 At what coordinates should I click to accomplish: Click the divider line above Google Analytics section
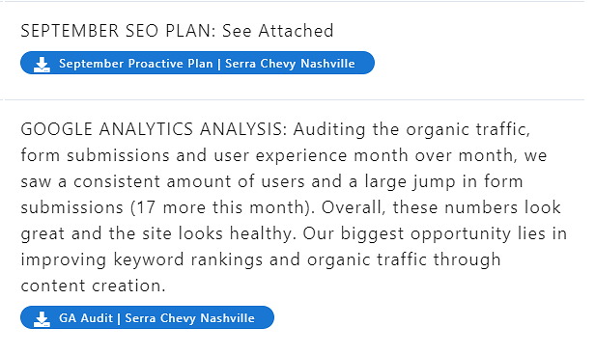[292, 100]
